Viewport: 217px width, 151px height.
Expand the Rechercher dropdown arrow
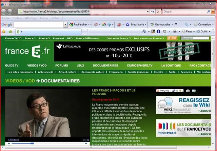89,24
